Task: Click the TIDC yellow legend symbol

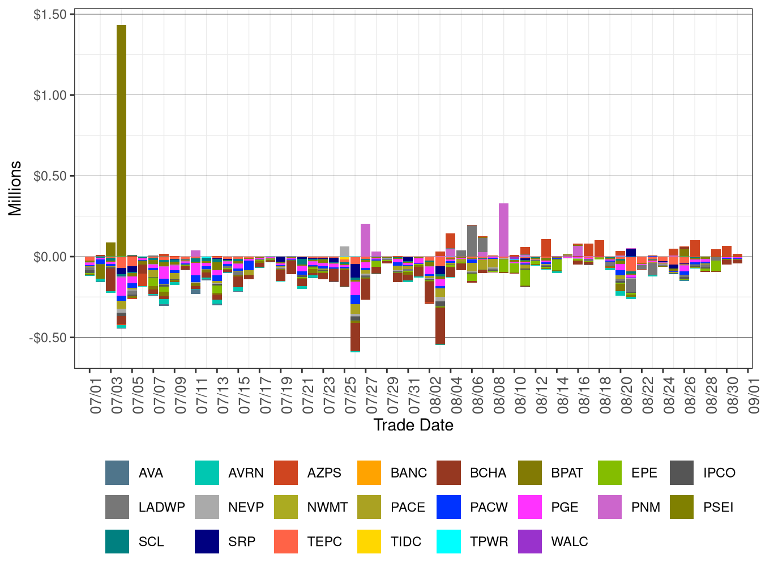Action: click(x=368, y=542)
